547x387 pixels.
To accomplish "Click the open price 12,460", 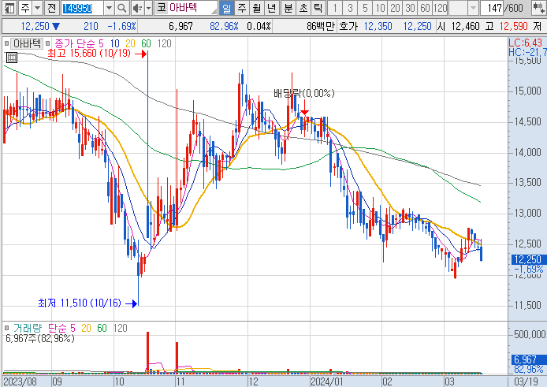I will point(465,26).
